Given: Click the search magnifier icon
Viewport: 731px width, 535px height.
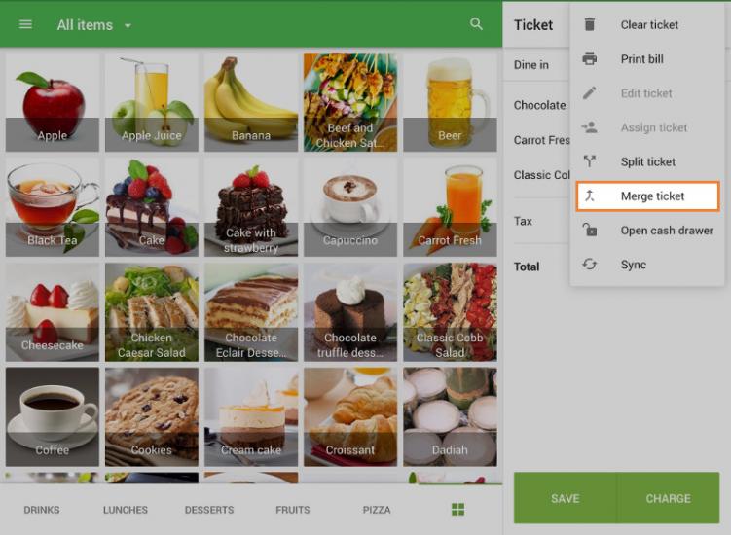Looking at the screenshot, I should point(476,24).
